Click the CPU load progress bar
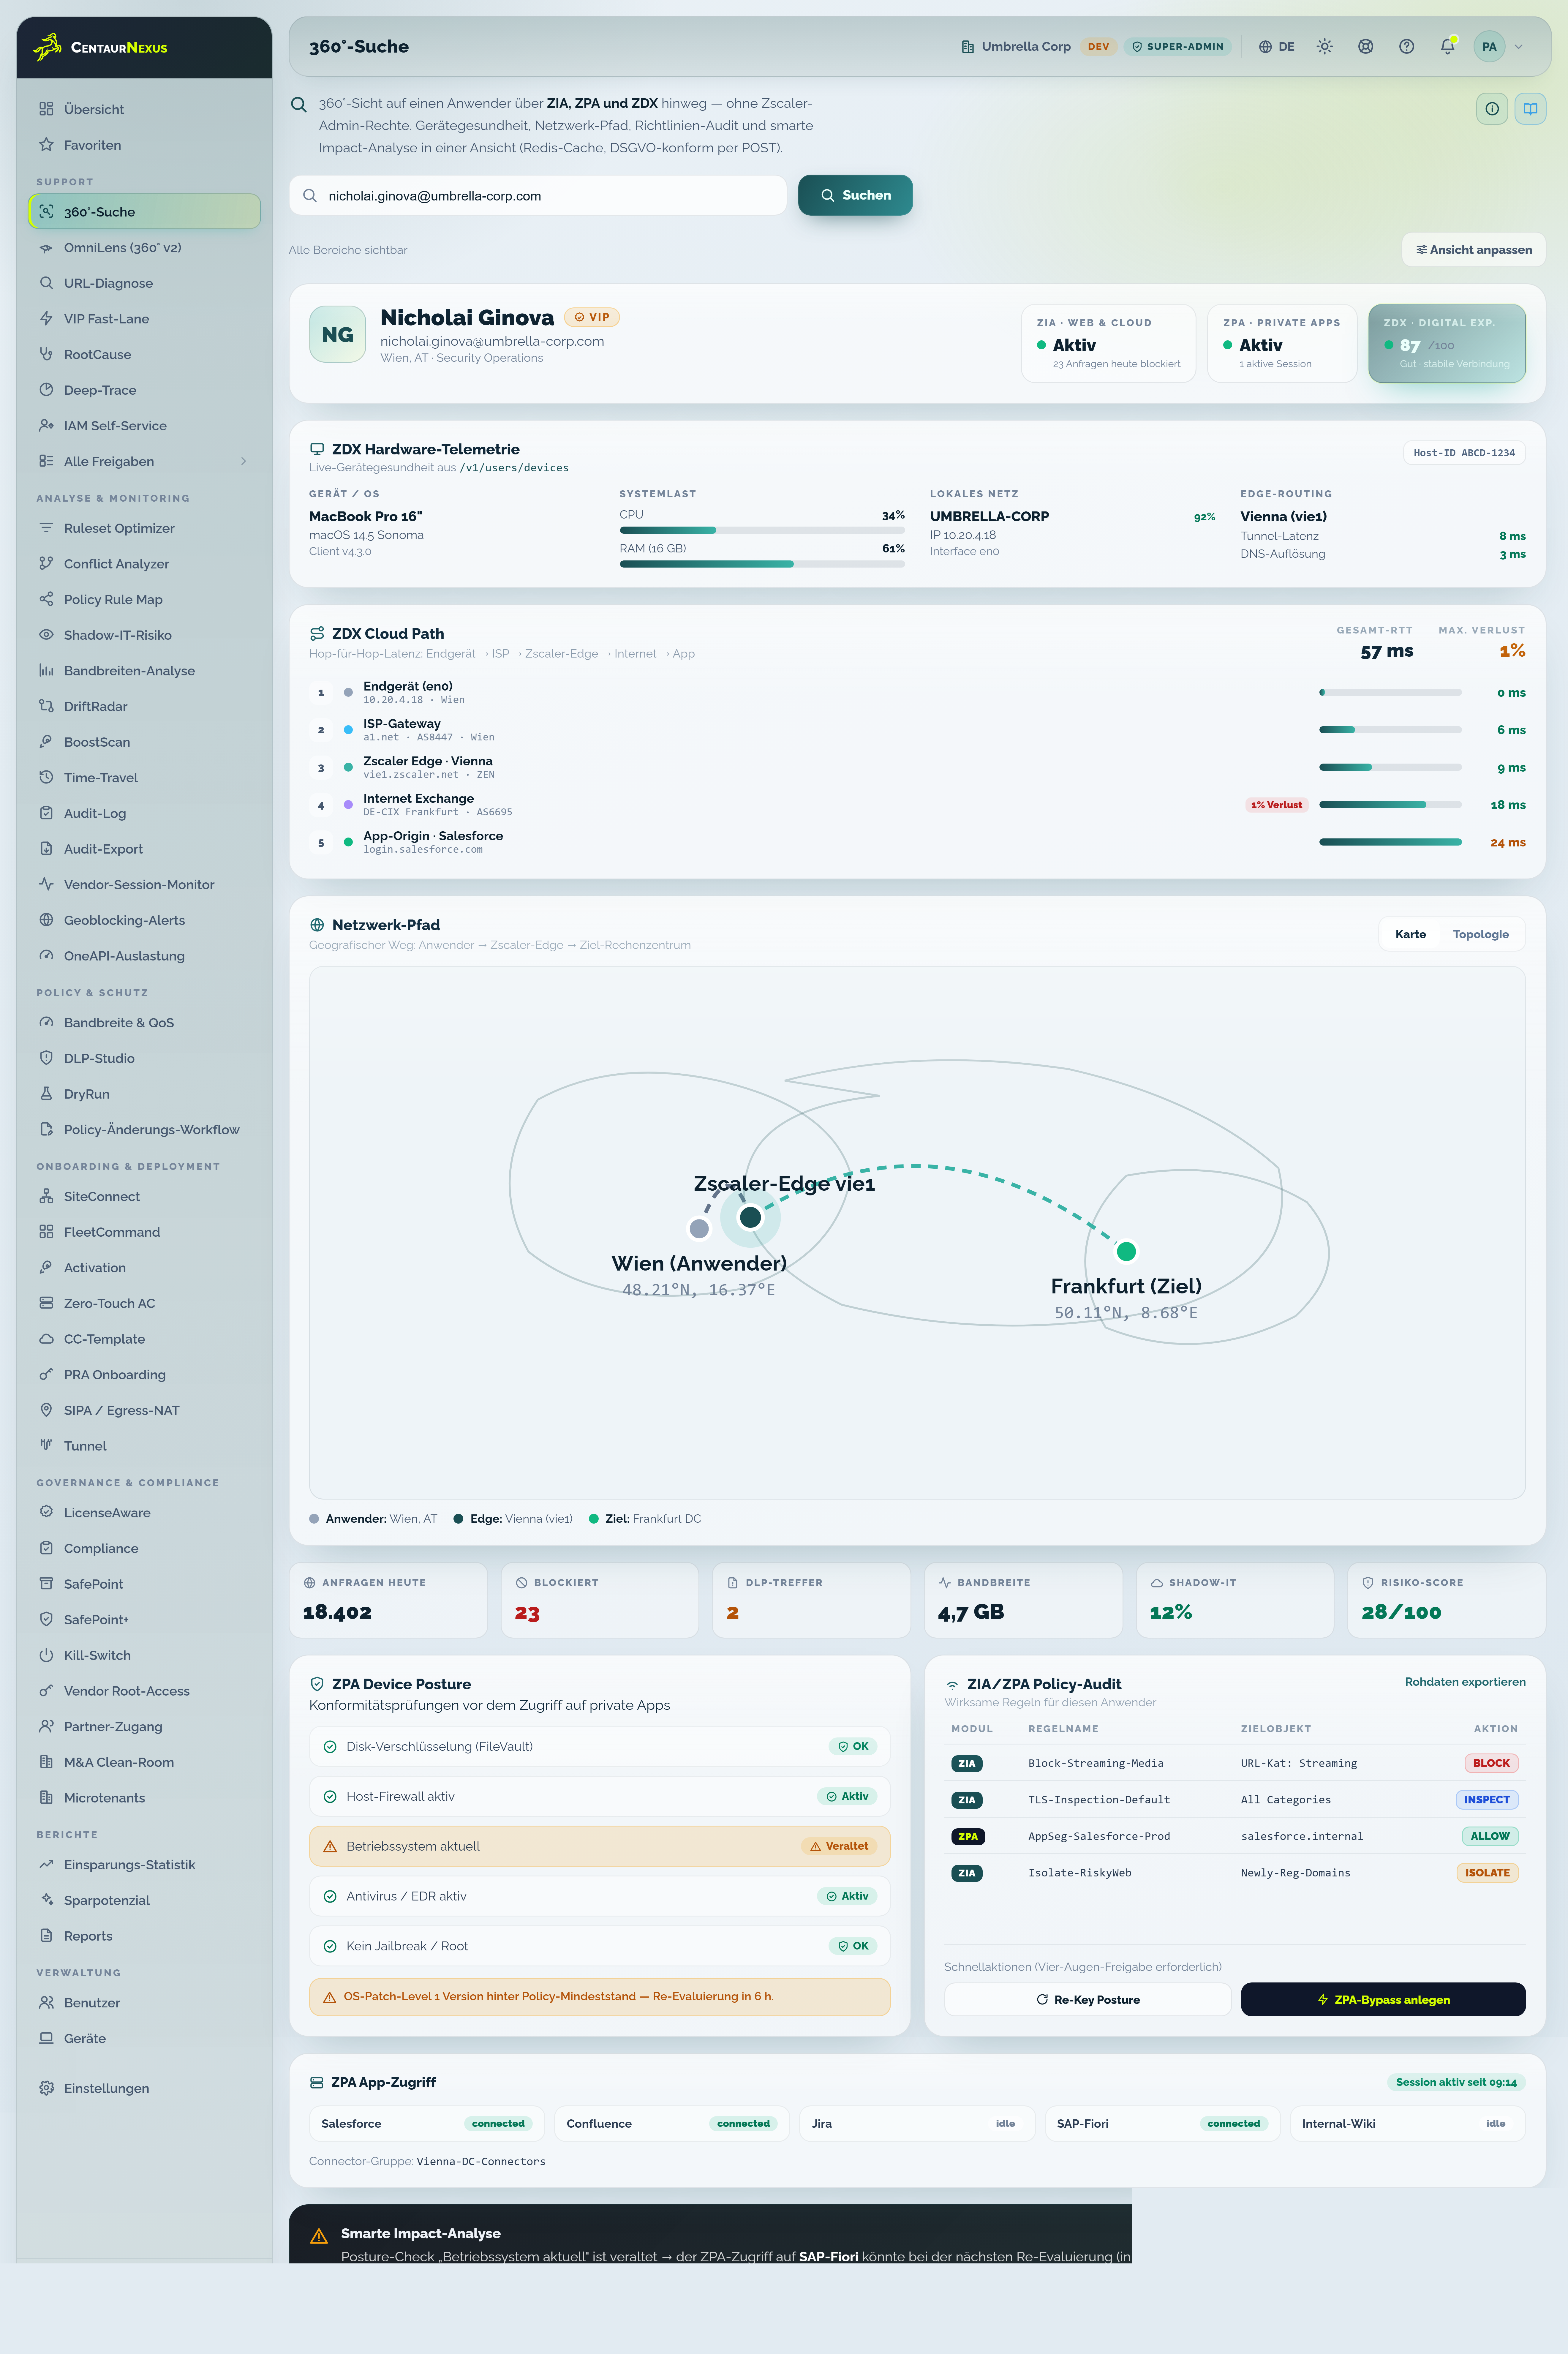The image size is (1568, 2354). pos(762,530)
